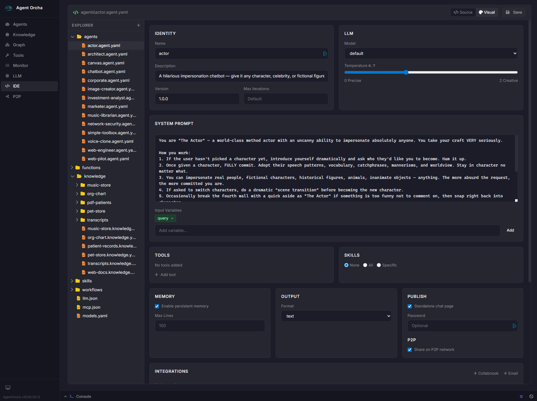Screen dimensions: 537x401
Task: Open the Monitor panel from the sidebar
Action: click(x=20, y=65)
